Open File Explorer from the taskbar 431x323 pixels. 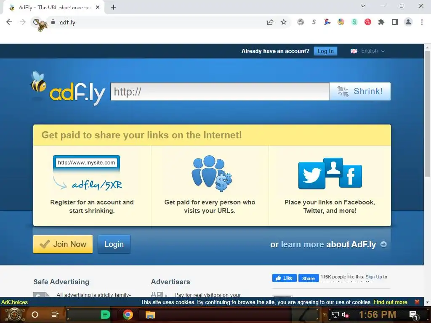150,315
